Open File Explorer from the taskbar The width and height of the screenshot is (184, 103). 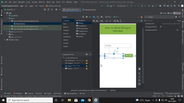[69, 100]
